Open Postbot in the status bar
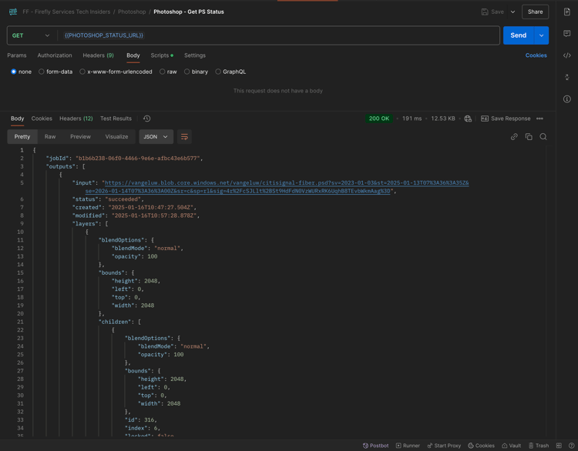Viewport: 578px width, 451px height. 375,446
